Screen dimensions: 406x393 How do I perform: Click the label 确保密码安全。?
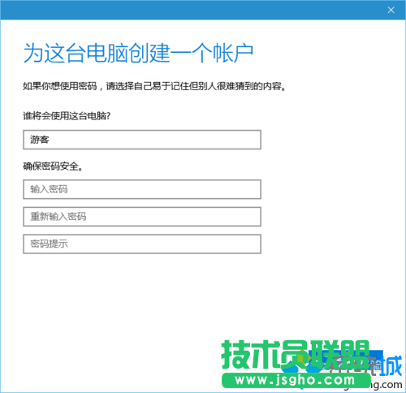(53, 166)
